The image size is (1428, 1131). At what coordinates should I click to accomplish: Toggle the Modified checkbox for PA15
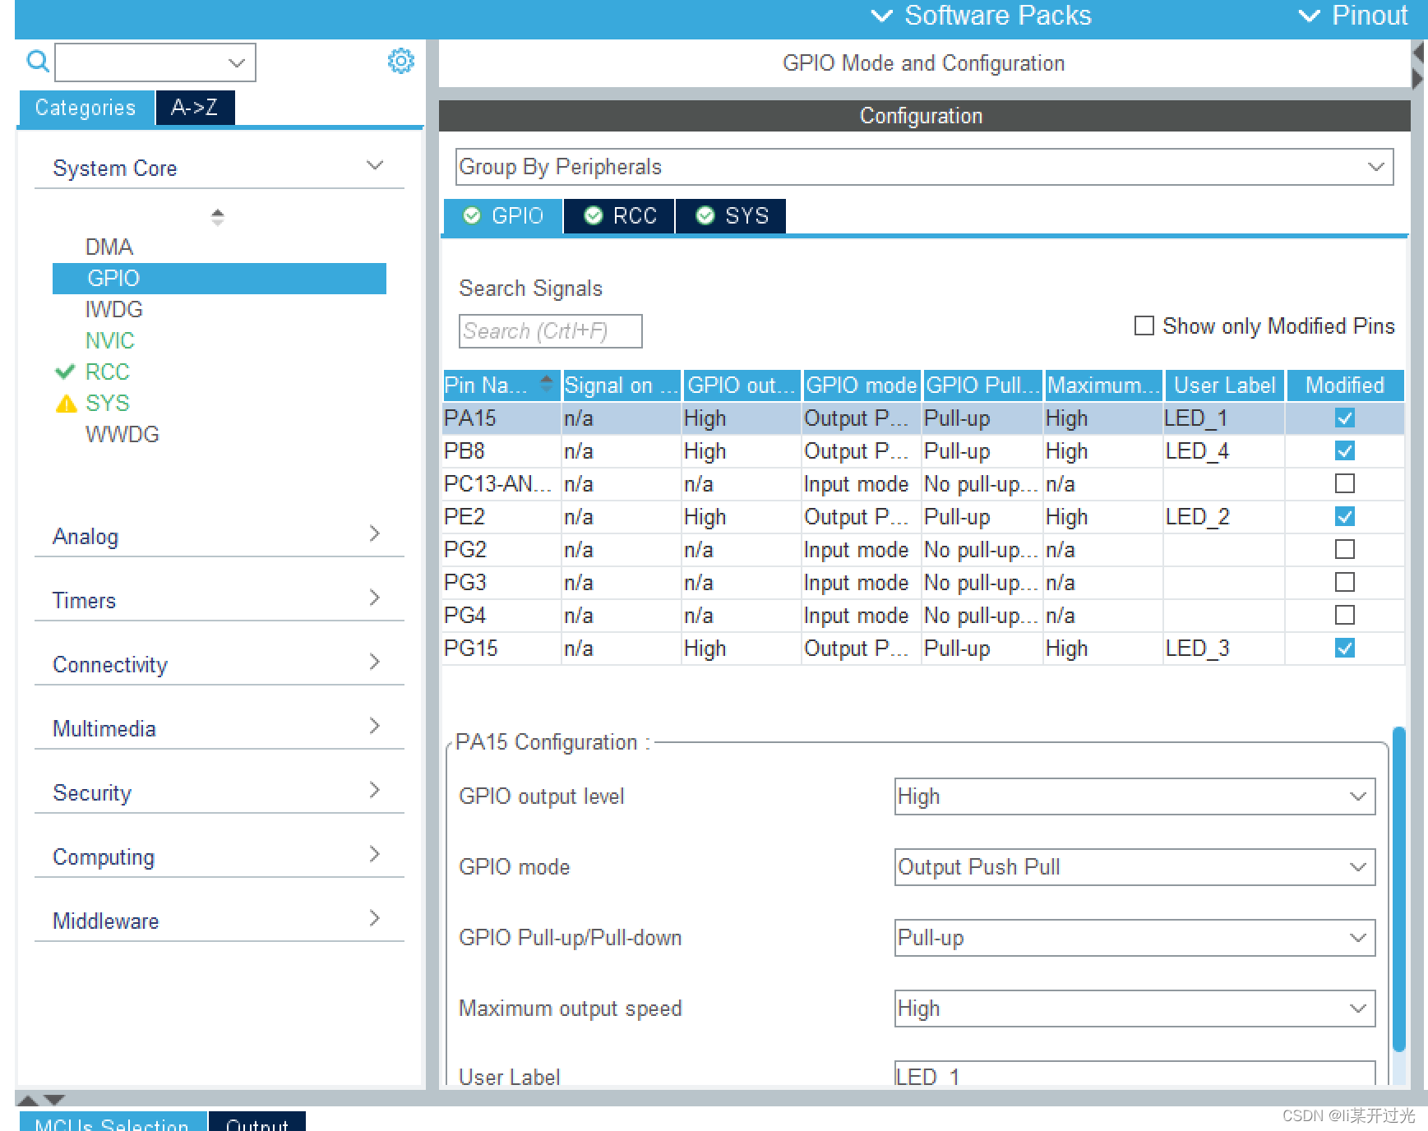[x=1344, y=418]
